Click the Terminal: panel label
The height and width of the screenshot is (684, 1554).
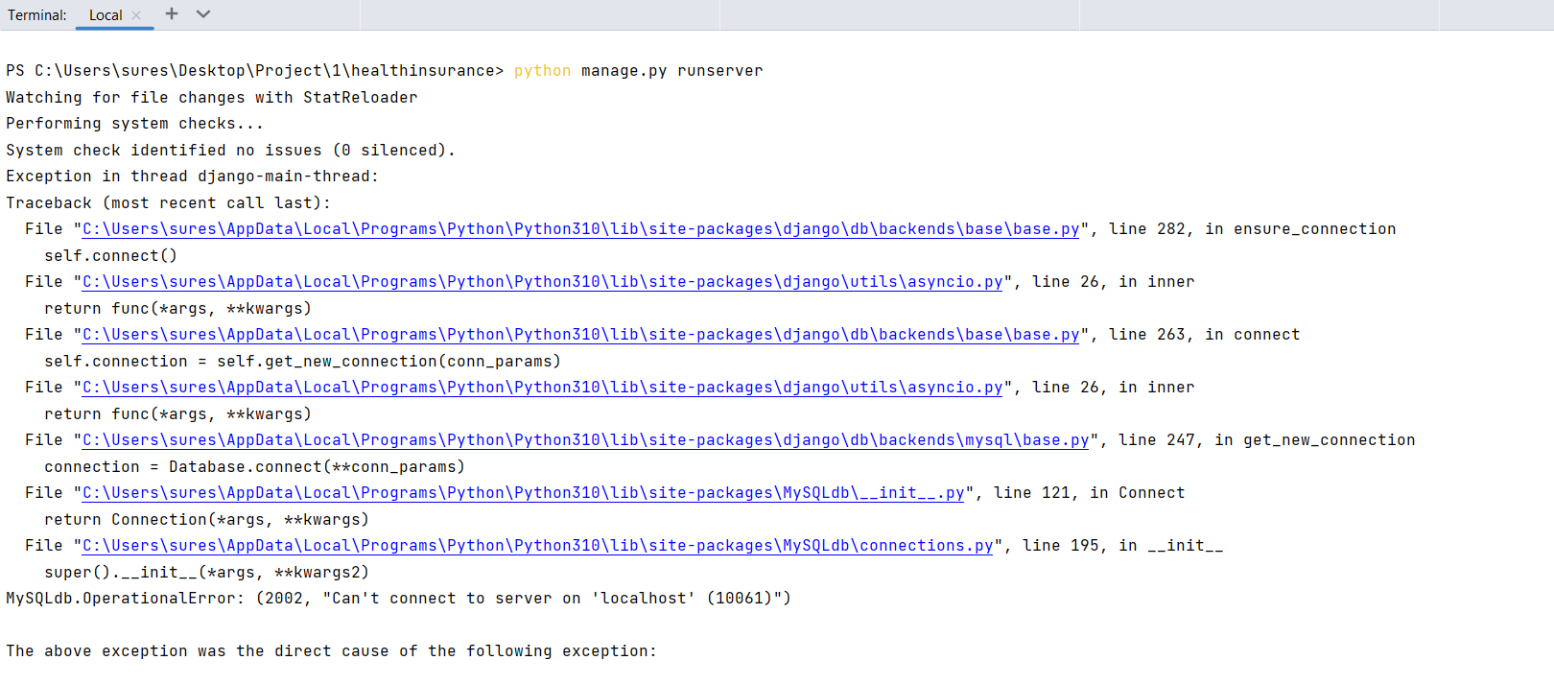[37, 15]
